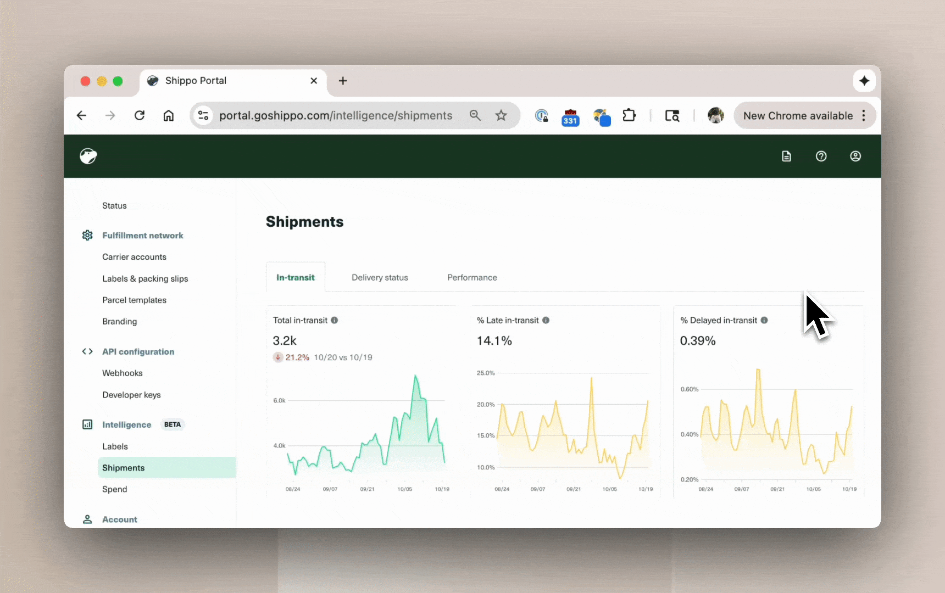Show info tooltip for Total in-transit
The height and width of the screenshot is (593, 945).
tap(334, 320)
